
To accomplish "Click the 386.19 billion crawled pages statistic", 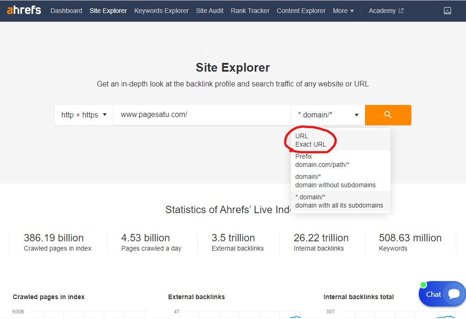I will click(57, 242).
